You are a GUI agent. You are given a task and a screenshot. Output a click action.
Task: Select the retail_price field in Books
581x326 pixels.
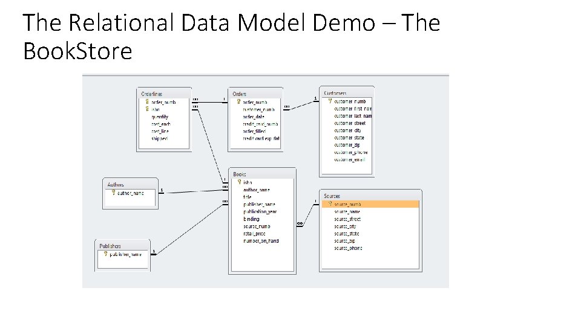(254, 234)
